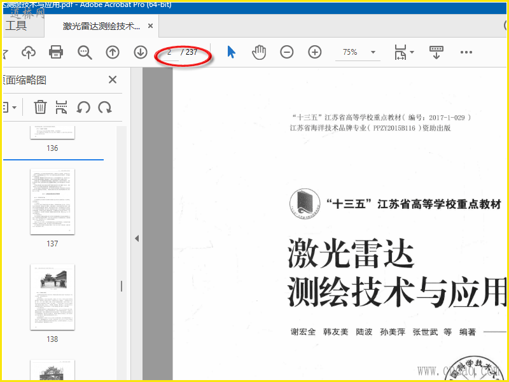The width and height of the screenshot is (509, 382).
Task: Click the 137 page label
Action: (52, 244)
